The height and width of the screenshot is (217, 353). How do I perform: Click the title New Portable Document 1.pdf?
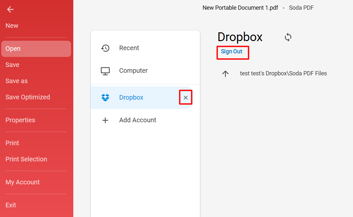(x=240, y=8)
